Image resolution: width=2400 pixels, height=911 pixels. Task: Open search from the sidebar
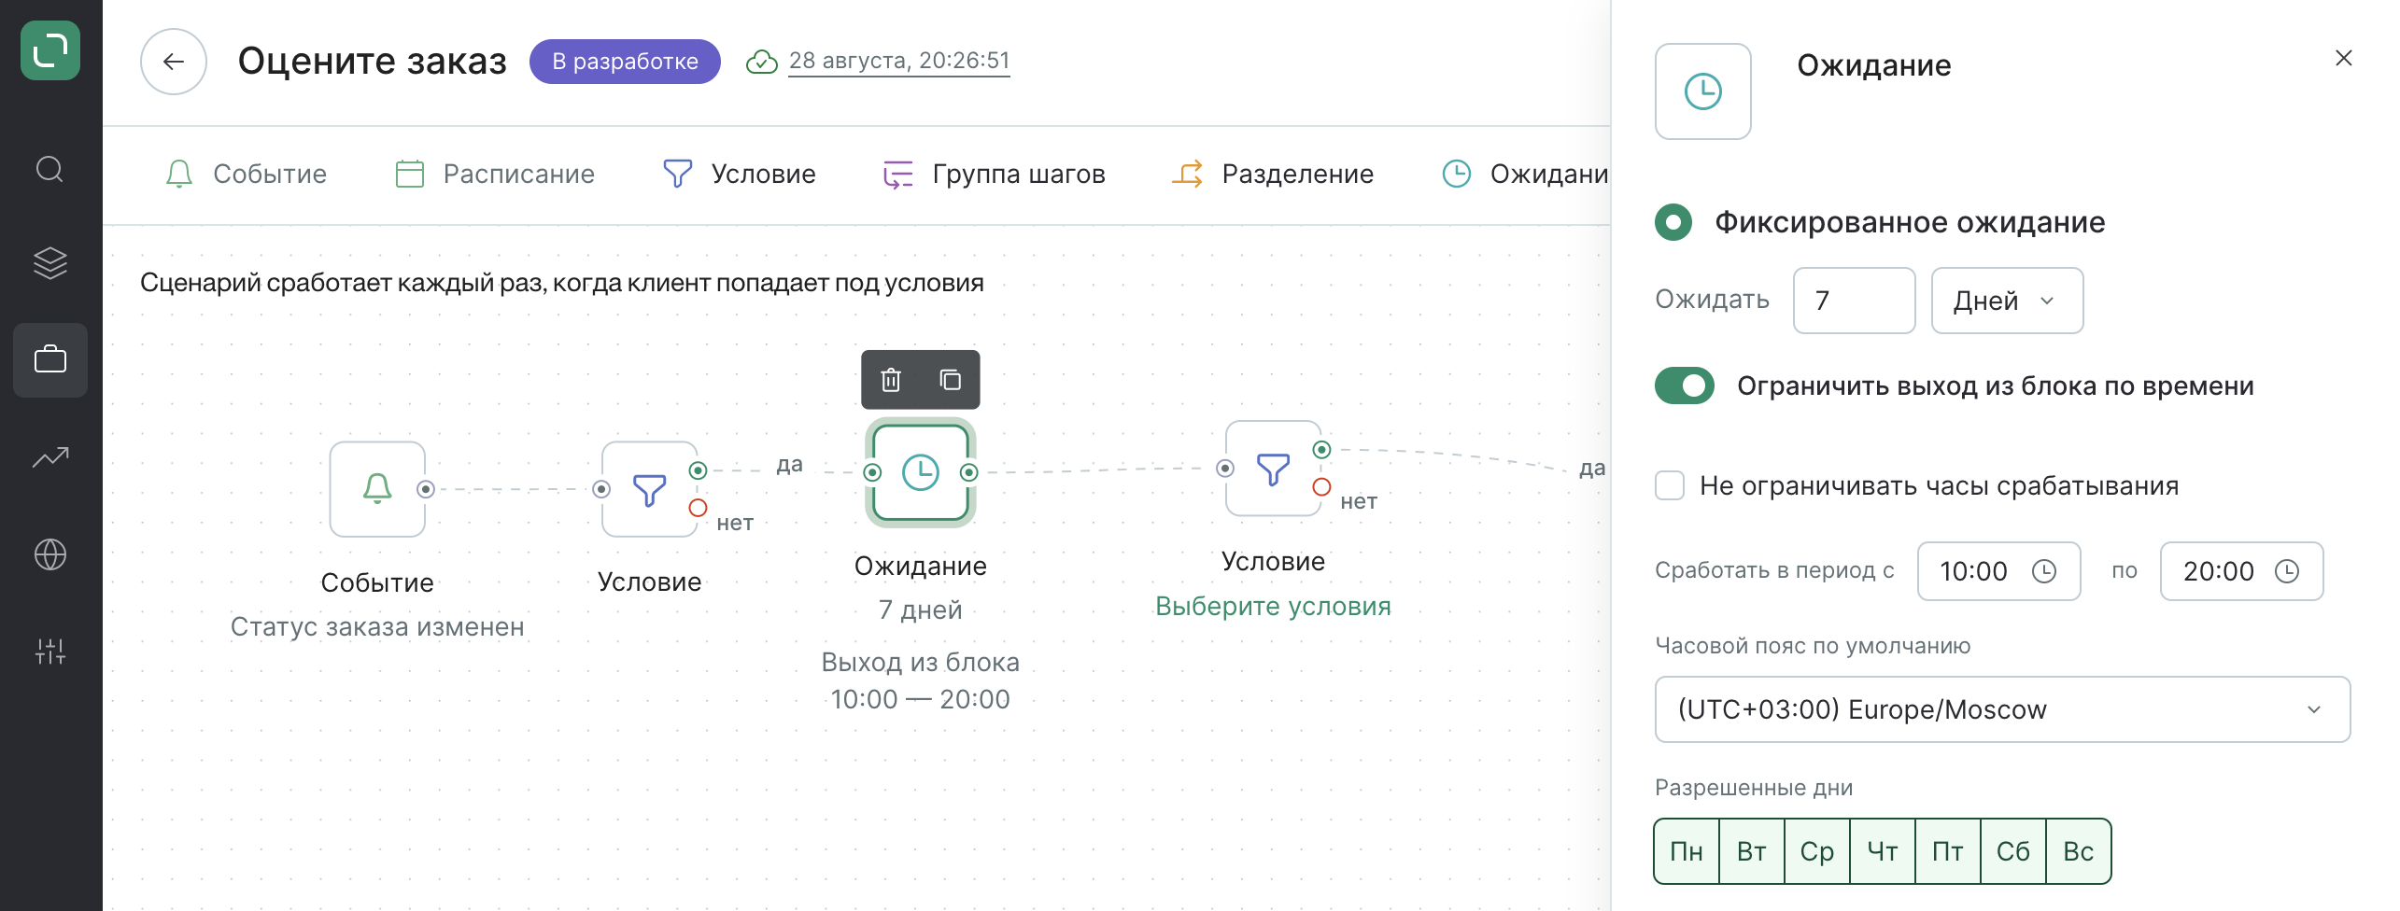tap(50, 170)
